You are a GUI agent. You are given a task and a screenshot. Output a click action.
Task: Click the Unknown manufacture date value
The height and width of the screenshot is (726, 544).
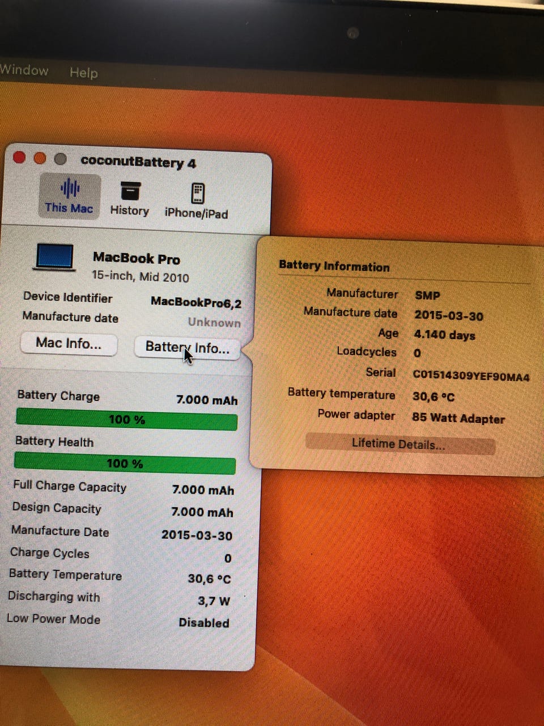pos(214,322)
